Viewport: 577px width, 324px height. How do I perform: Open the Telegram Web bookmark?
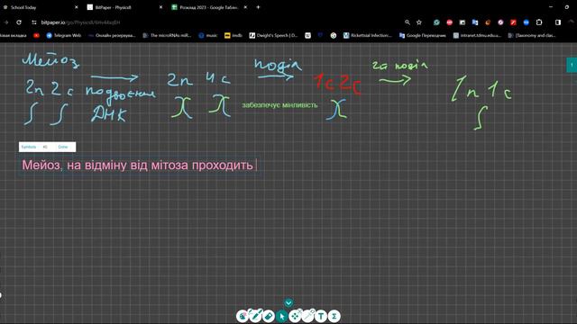tap(64, 36)
